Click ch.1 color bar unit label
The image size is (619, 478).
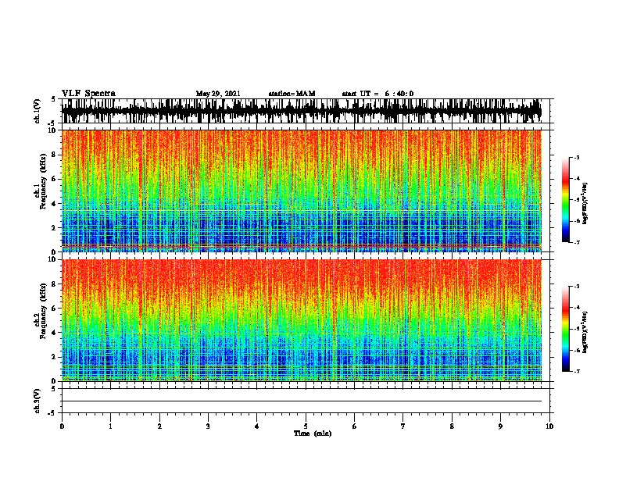[x=585, y=203]
